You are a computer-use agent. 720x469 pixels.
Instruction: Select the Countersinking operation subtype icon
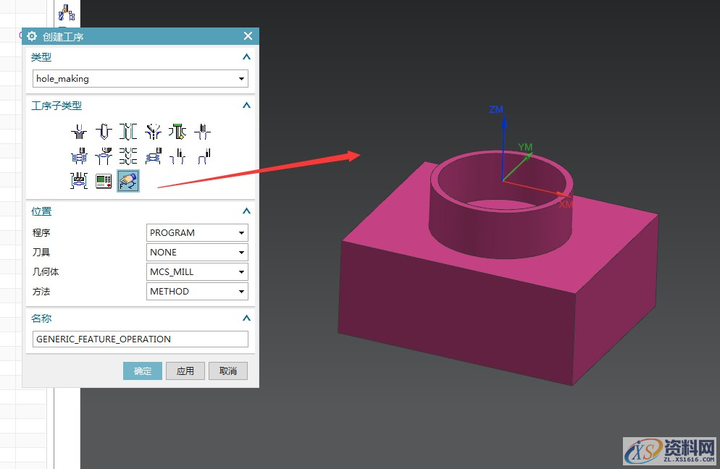[x=153, y=132]
